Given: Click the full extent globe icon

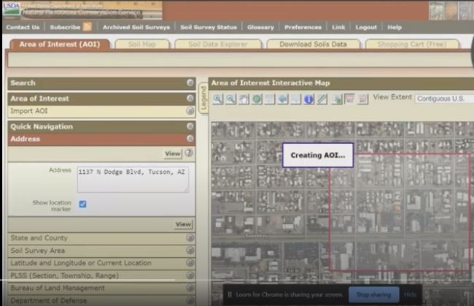Looking at the screenshot, I should coord(257,99).
